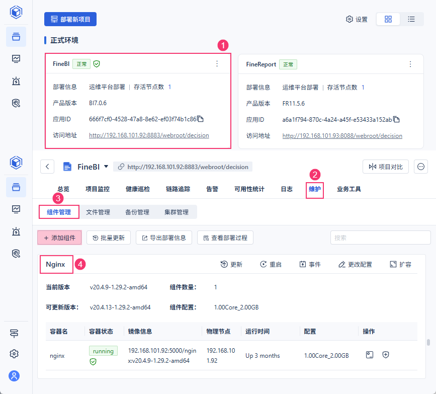Click the 可更新版本 value v20.4.13-1.29.2-amd64
This screenshot has width=436, height=394.
click(120, 307)
